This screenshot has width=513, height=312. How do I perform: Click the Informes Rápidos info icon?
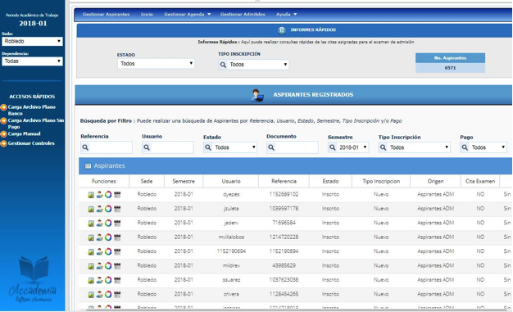[282, 30]
